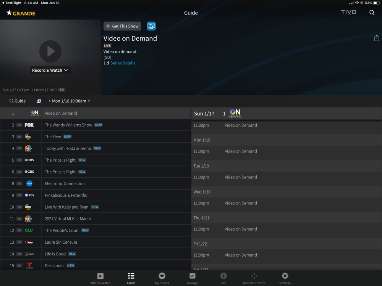Select CBS channel 6 logo
The width and height of the screenshot is (382, 286).
(x=29, y=172)
